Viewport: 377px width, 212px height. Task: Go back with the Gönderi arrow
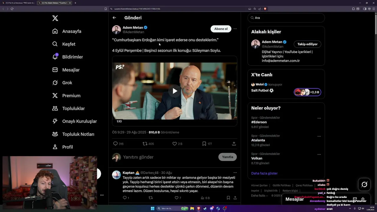click(x=114, y=18)
